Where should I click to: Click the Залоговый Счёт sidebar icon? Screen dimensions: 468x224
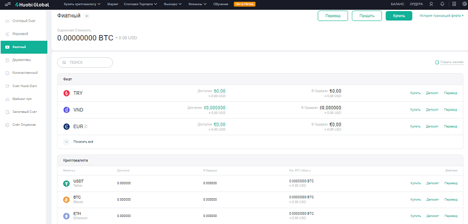tap(8, 112)
